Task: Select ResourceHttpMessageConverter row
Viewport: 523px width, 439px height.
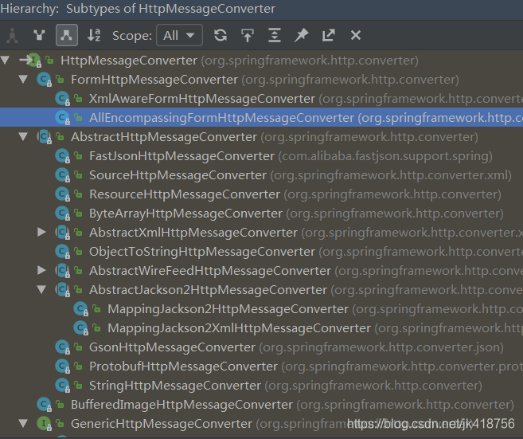Action: [261, 194]
